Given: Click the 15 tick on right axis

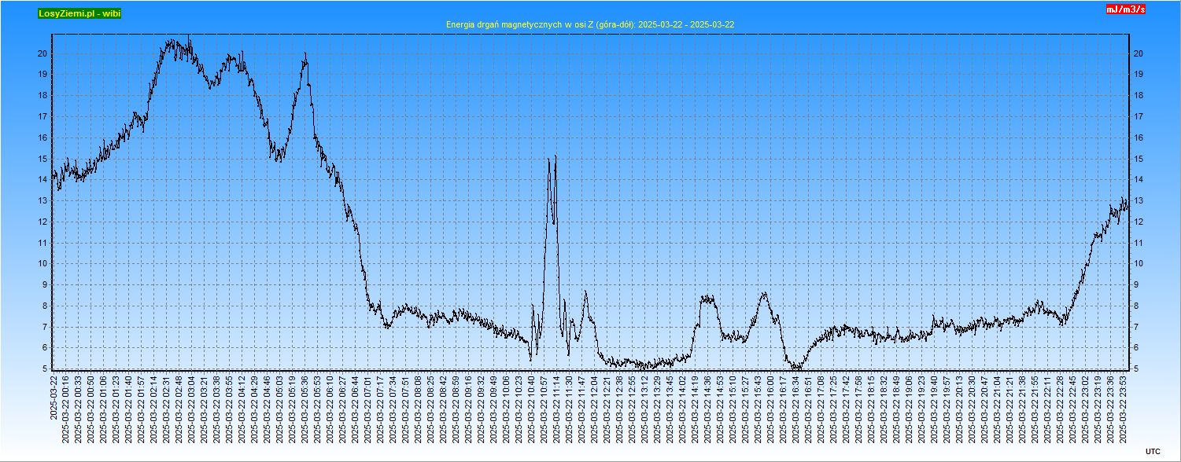Looking at the screenshot, I should coord(1138,159).
